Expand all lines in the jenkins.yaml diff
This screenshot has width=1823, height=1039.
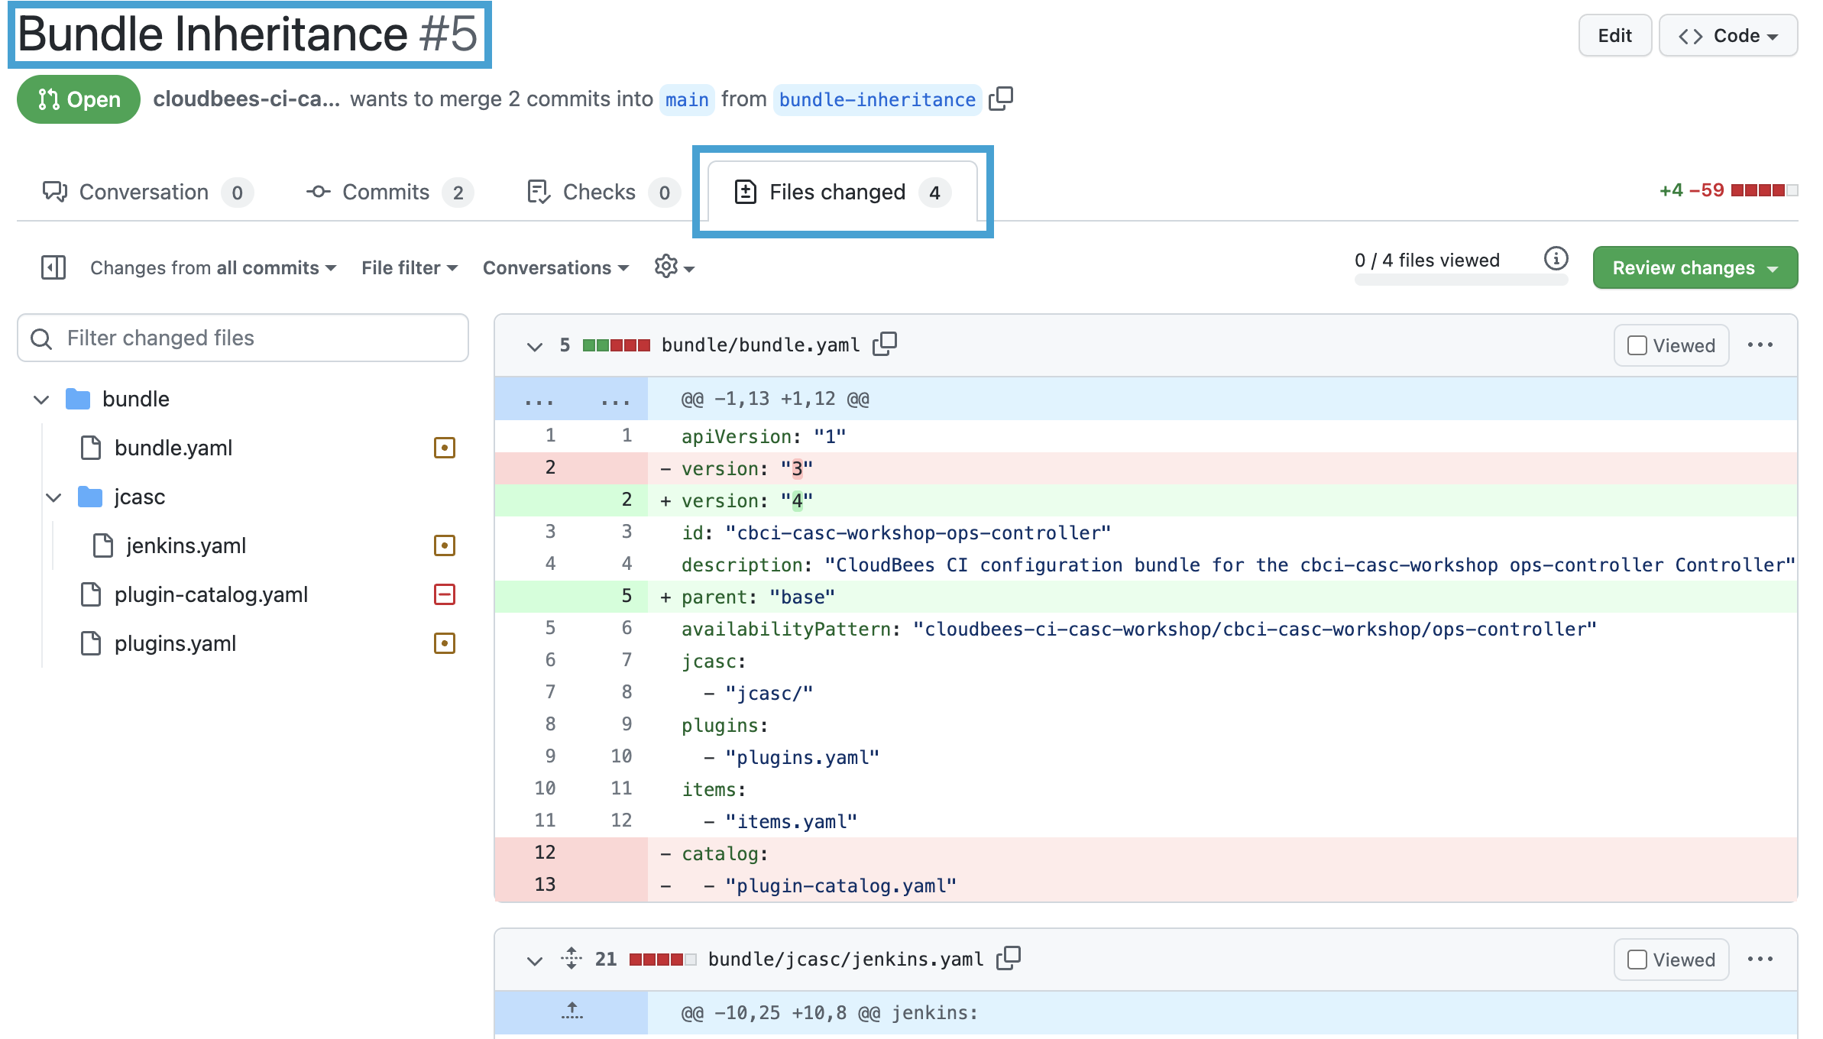point(572,958)
